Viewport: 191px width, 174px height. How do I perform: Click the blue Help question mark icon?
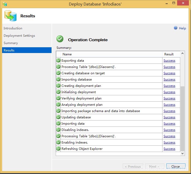coord(176,28)
